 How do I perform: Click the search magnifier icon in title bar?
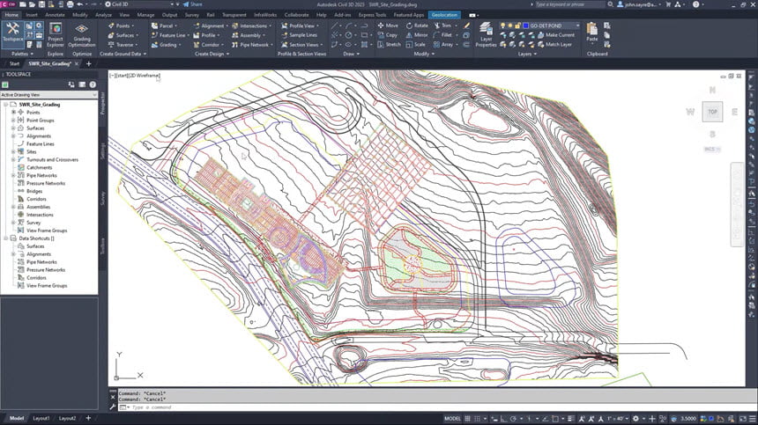(610, 4)
